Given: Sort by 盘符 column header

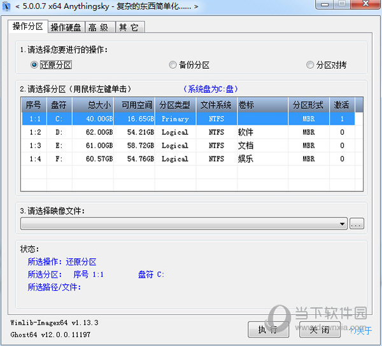Looking at the screenshot, I should coord(59,105).
